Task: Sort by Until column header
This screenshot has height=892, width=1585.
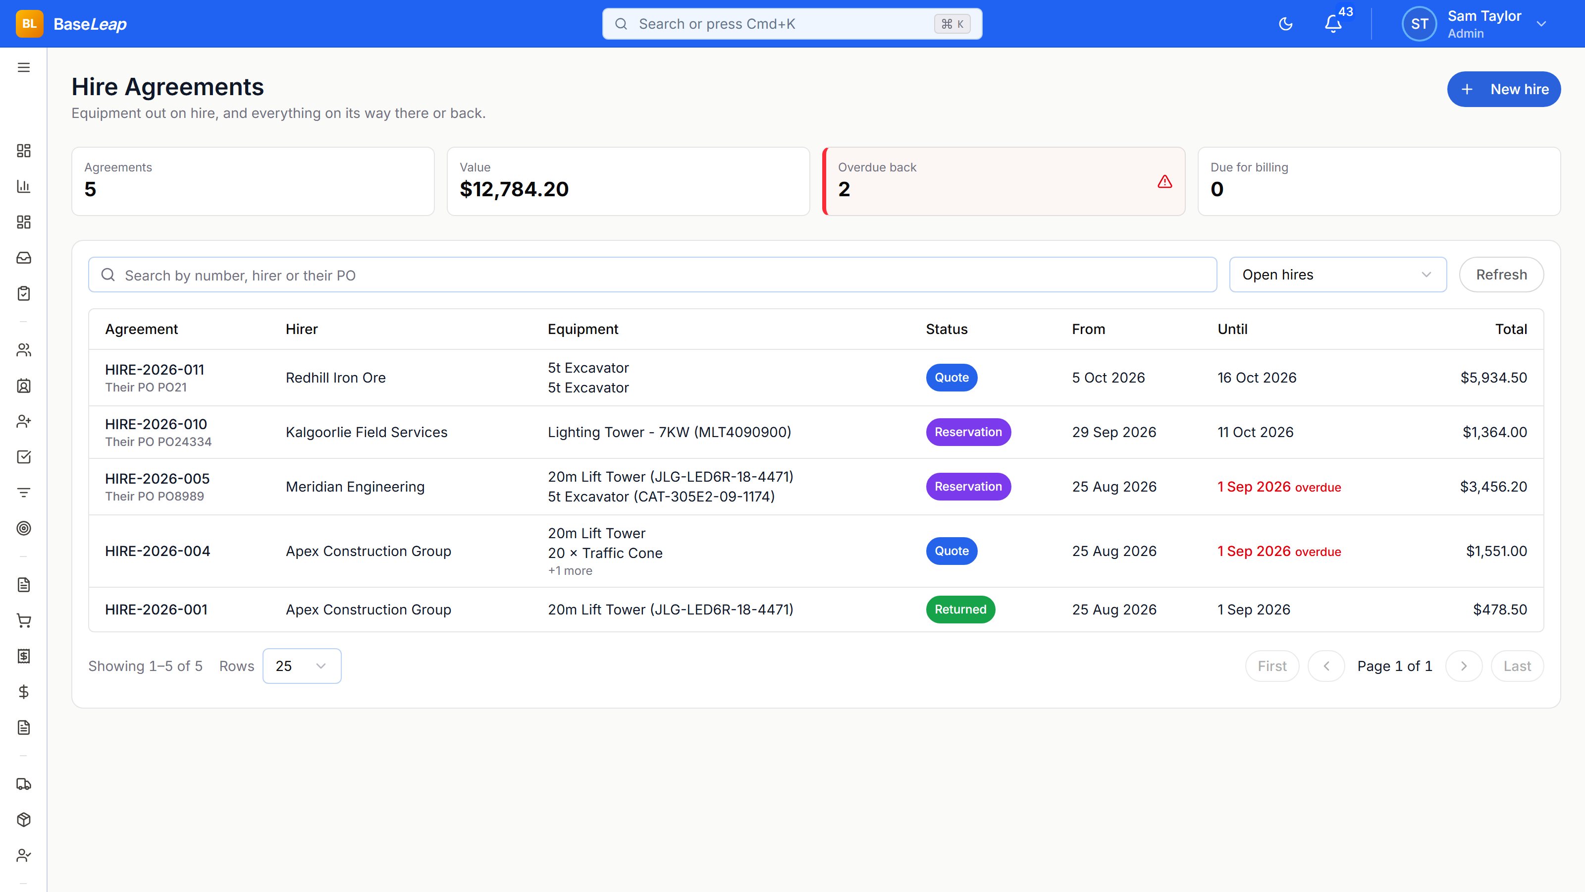Action: (x=1232, y=330)
